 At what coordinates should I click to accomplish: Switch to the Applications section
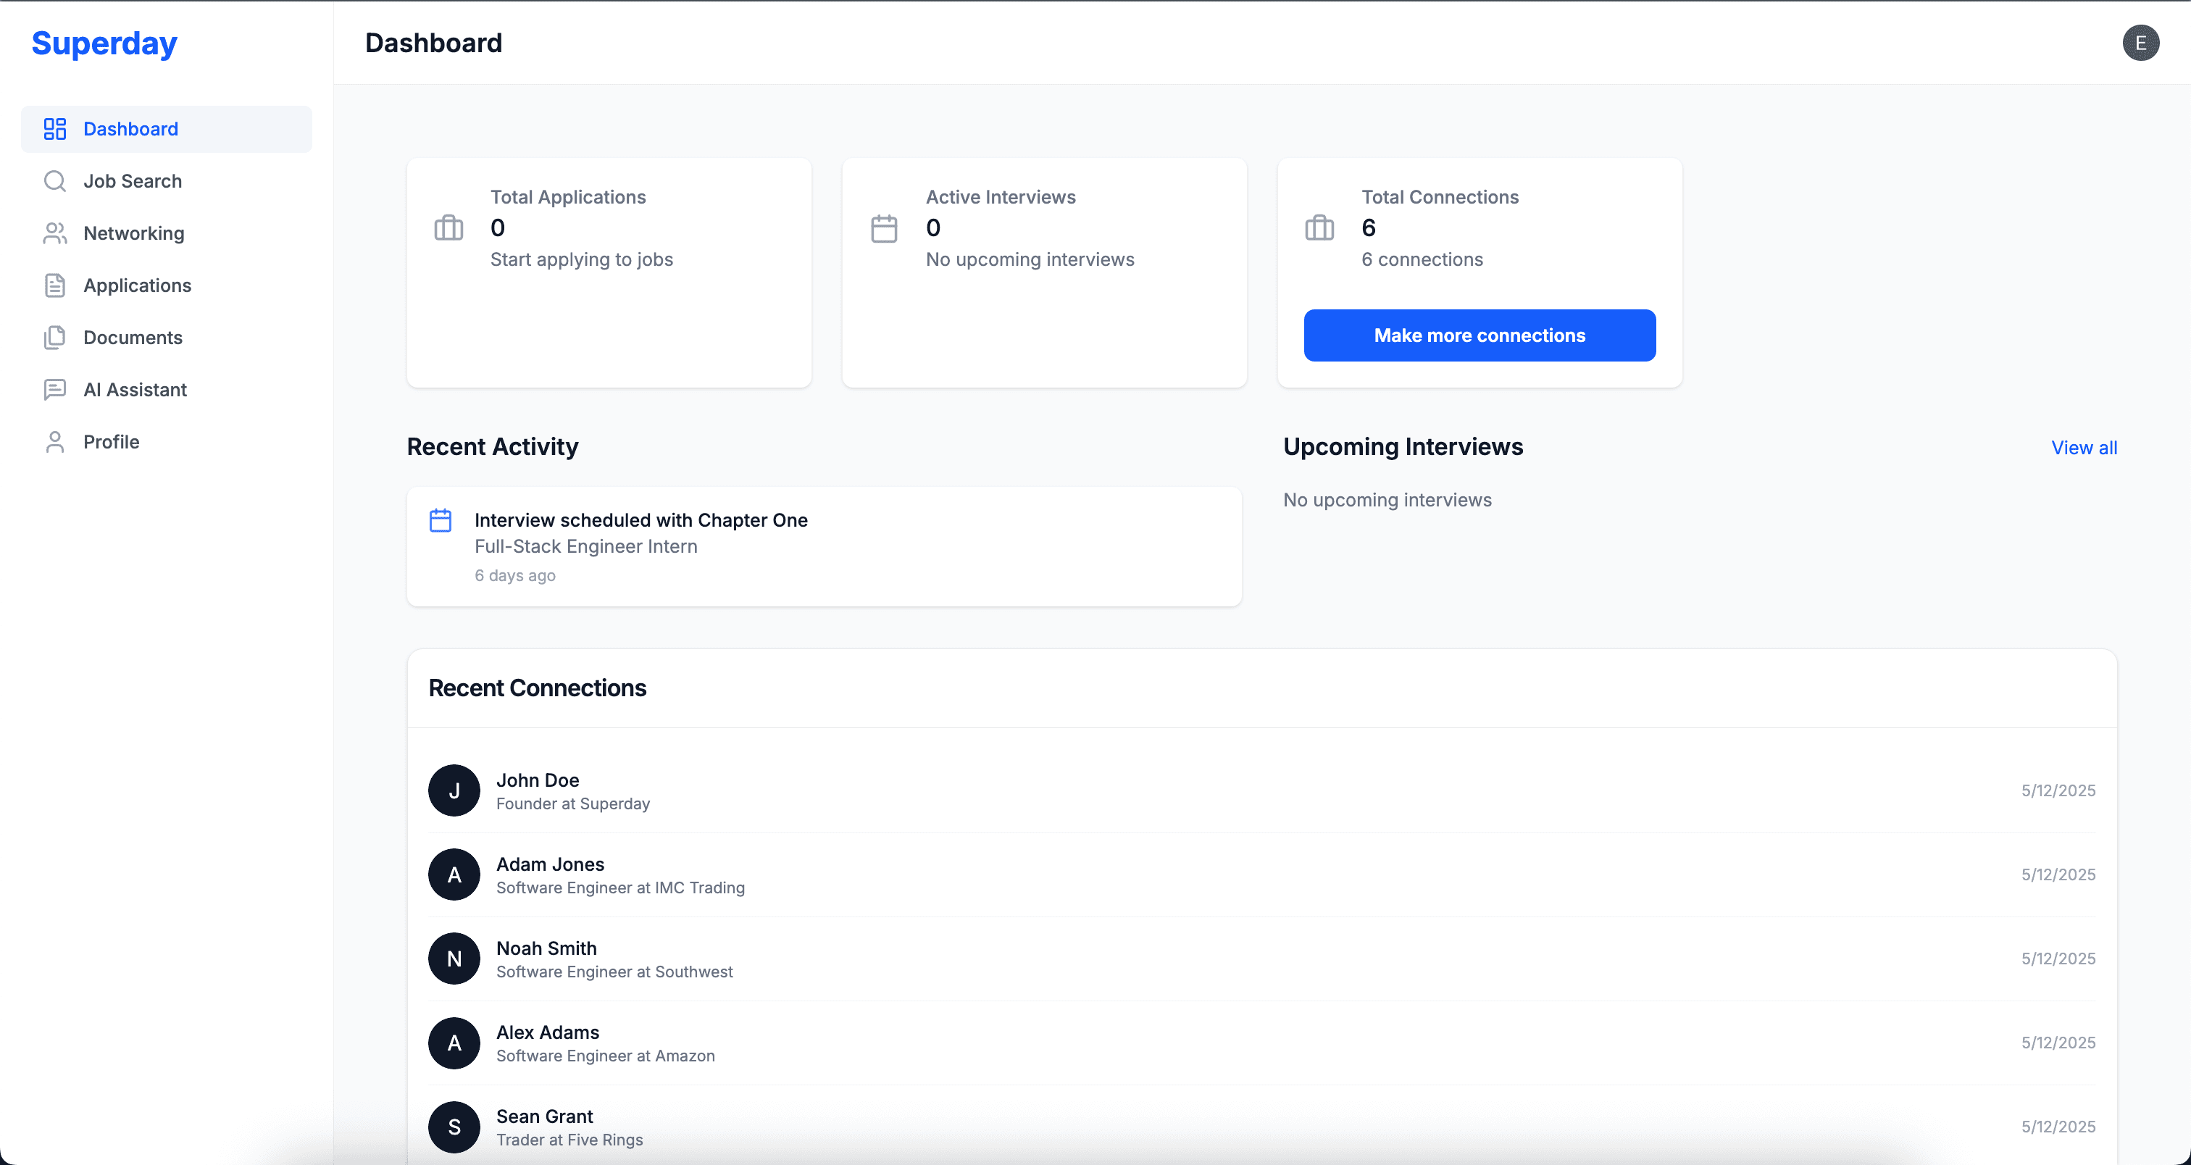pyautogui.click(x=137, y=285)
